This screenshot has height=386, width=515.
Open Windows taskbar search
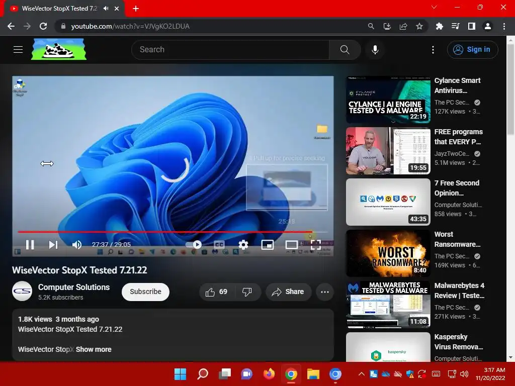[203, 374]
